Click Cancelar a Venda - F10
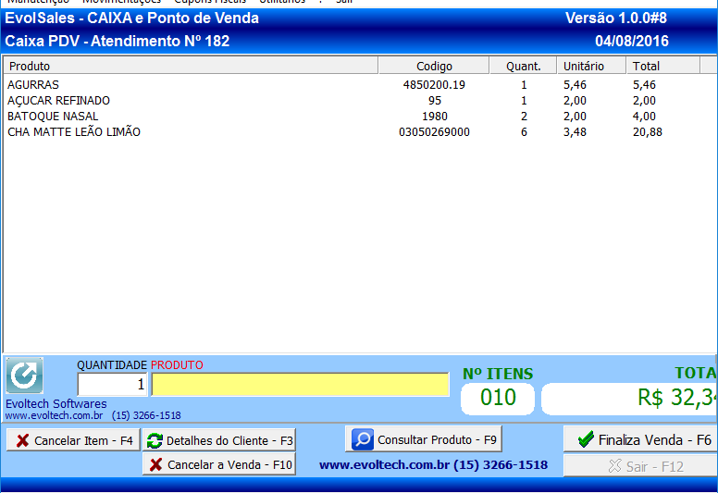Image resolution: width=718 pixels, height=493 pixels. coord(219,464)
